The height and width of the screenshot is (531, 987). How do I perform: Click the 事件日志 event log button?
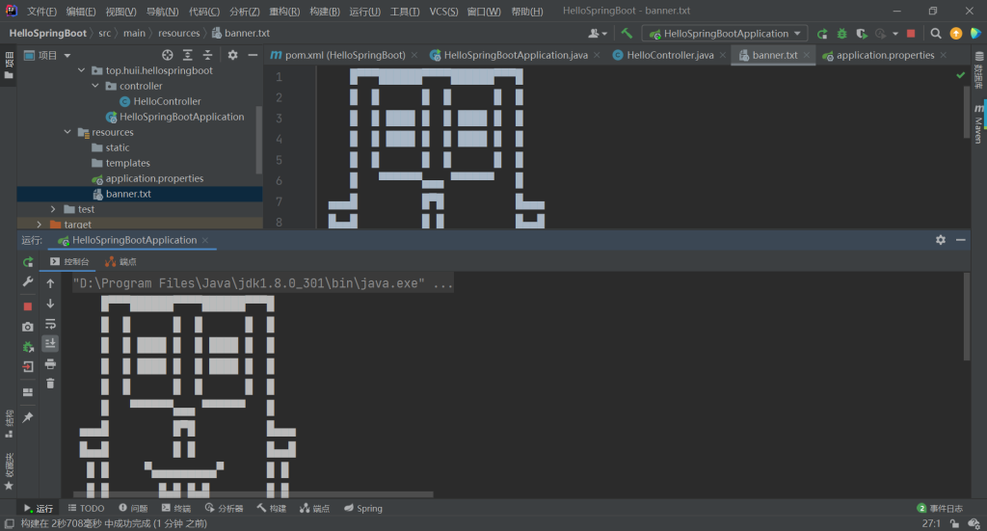coord(939,508)
